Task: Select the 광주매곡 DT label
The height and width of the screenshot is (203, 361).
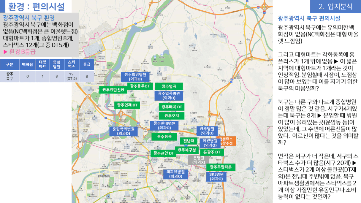Action: pyautogui.click(x=172, y=107)
